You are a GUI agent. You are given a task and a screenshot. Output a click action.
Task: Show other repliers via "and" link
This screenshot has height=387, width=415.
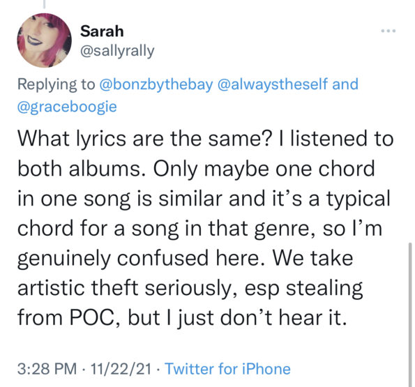click(345, 84)
